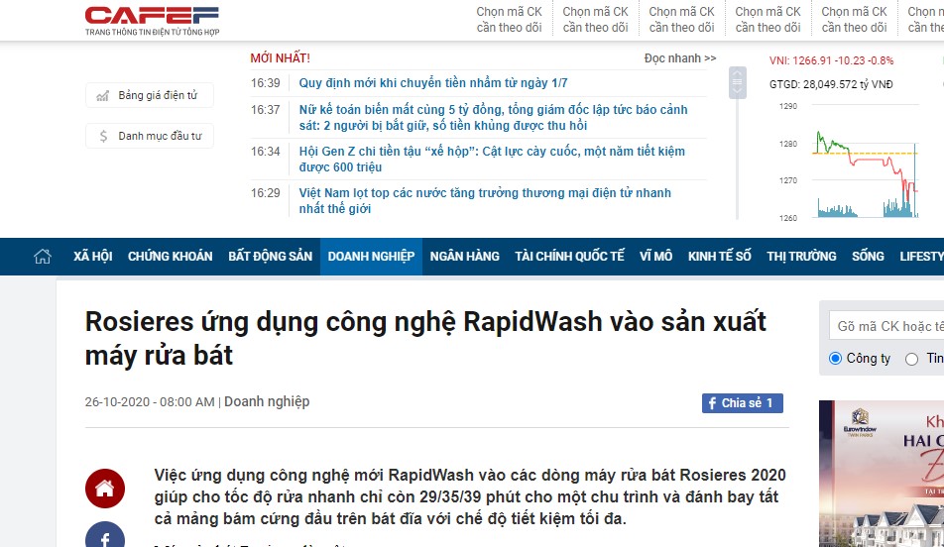
Task: Open the SỐNG menu
Action: [868, 257]
